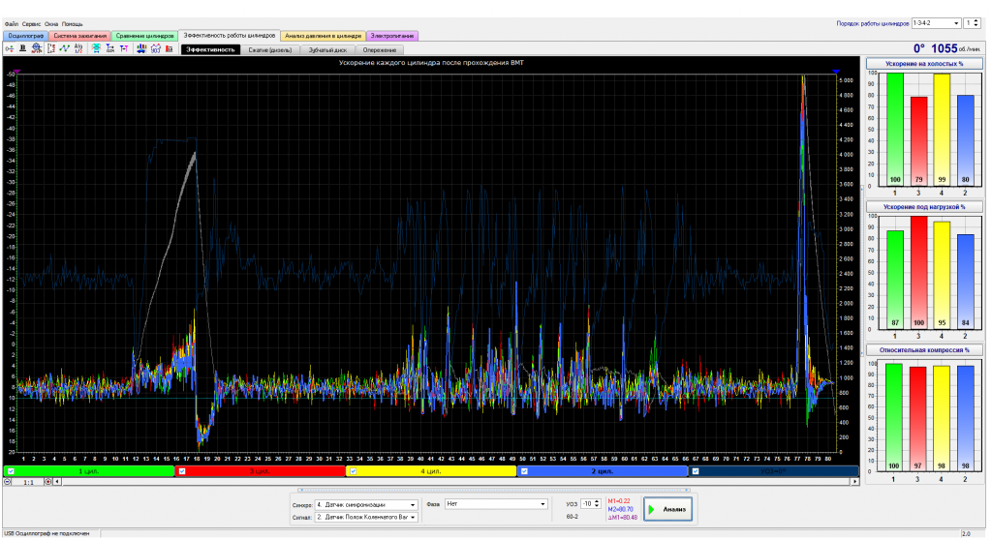Viewport: 992px width, 540px height.
Task: Click the zoom out minus icon below chart
Action: point(8,482)
